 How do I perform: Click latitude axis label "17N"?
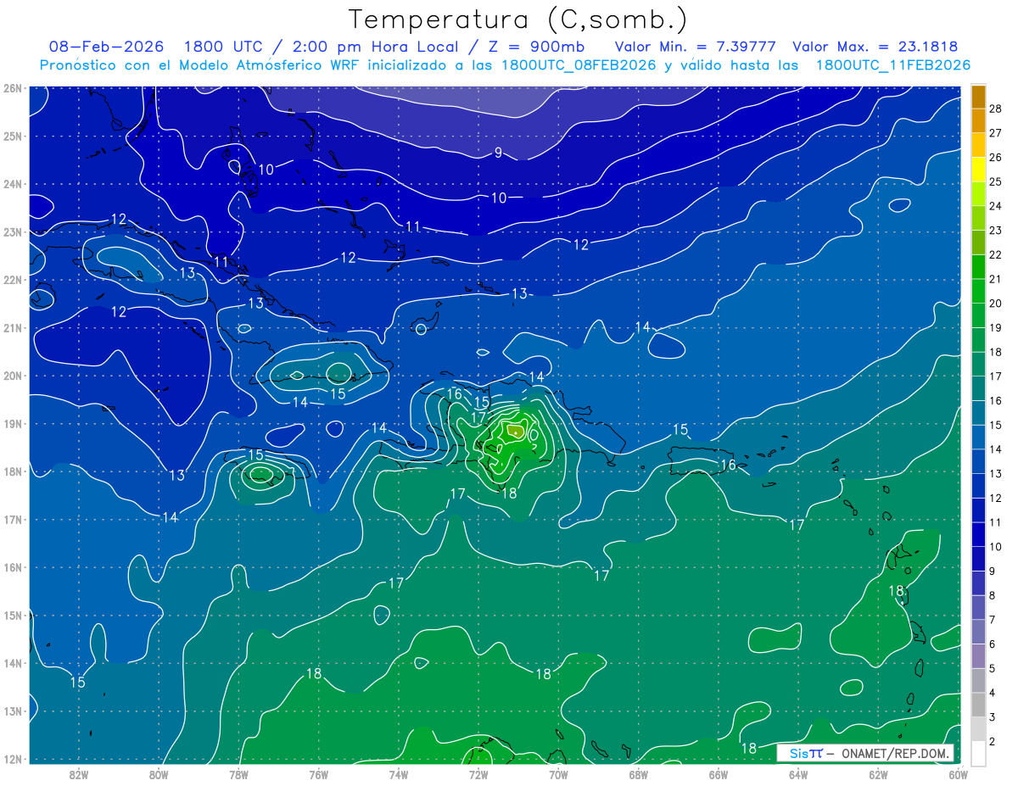tap(12, 520)
